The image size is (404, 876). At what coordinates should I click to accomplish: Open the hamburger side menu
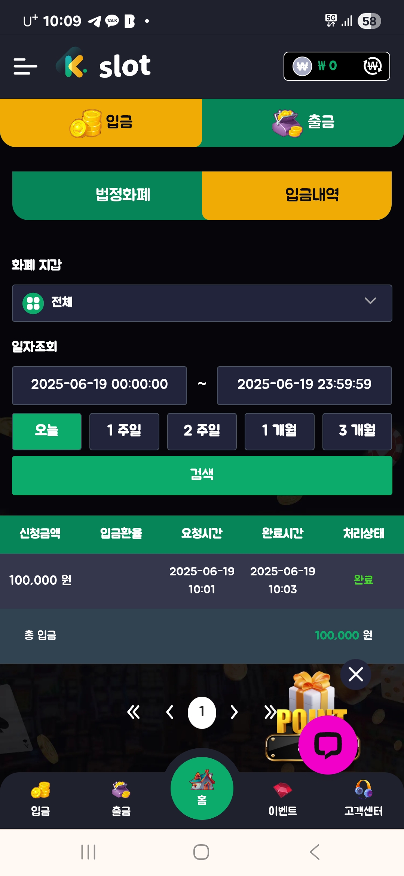click(x=25, y=66)
